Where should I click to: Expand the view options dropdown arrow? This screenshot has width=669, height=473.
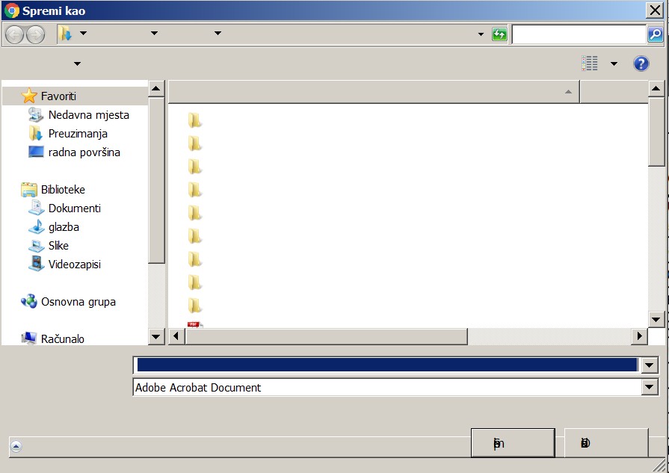[614, 64]
